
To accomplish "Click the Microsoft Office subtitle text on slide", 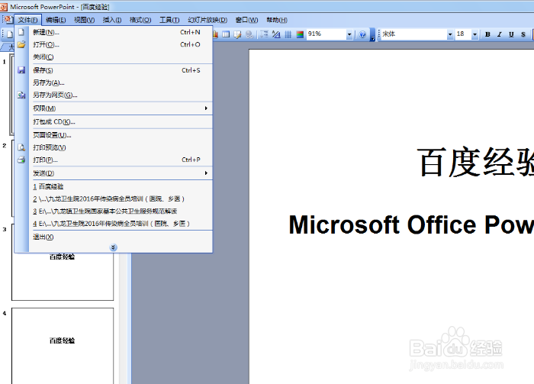I will pyautogui.click(x=411, y=225).
